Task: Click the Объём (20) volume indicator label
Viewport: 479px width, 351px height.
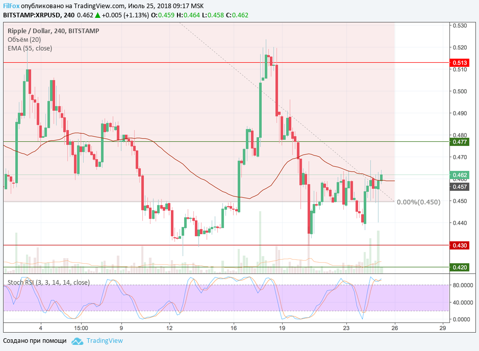Action: point(24,40)
